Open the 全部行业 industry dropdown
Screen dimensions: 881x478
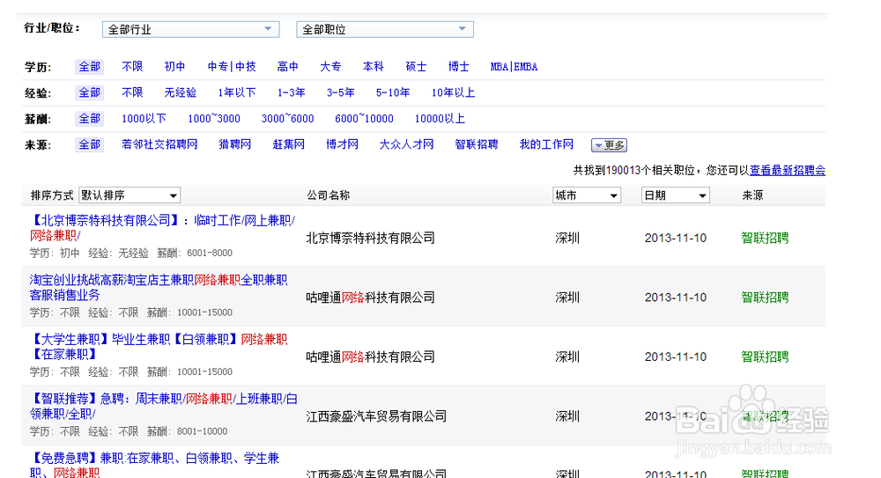point(190,29)
